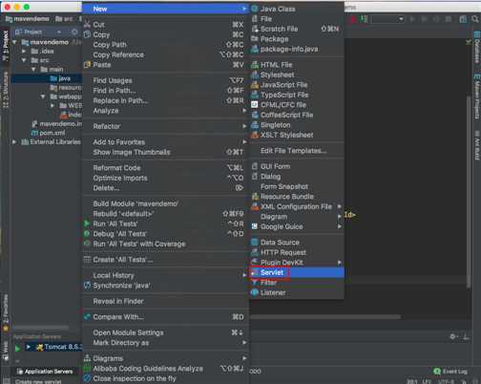Open the Database side tab
The width and height of the screenshot is (481, 384).
point(477,47)
